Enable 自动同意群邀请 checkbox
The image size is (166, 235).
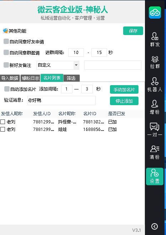[x=6, y=53]
